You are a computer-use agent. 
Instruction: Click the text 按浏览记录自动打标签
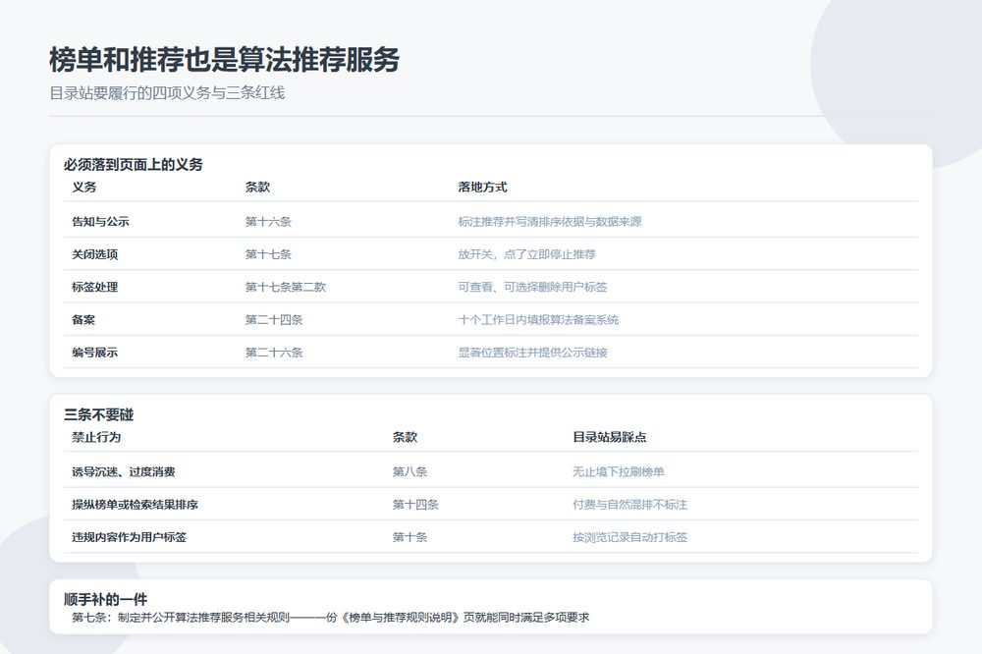(629, 537)
